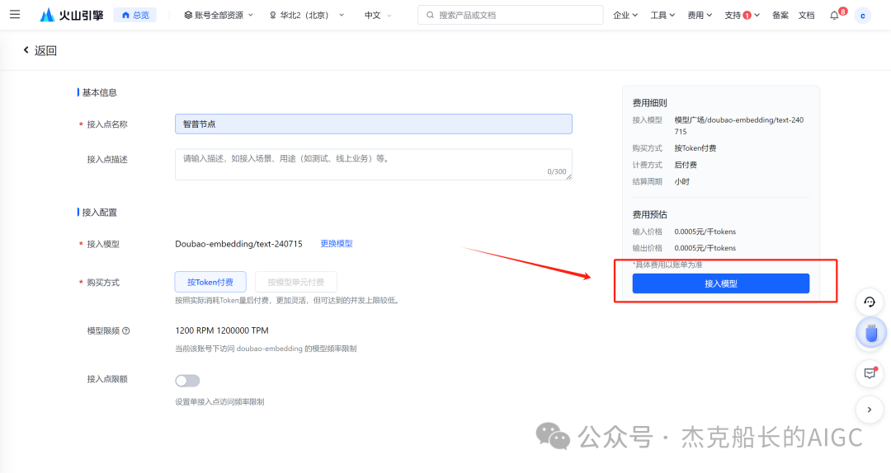Open the 总览 overview home button

(135, 15)
